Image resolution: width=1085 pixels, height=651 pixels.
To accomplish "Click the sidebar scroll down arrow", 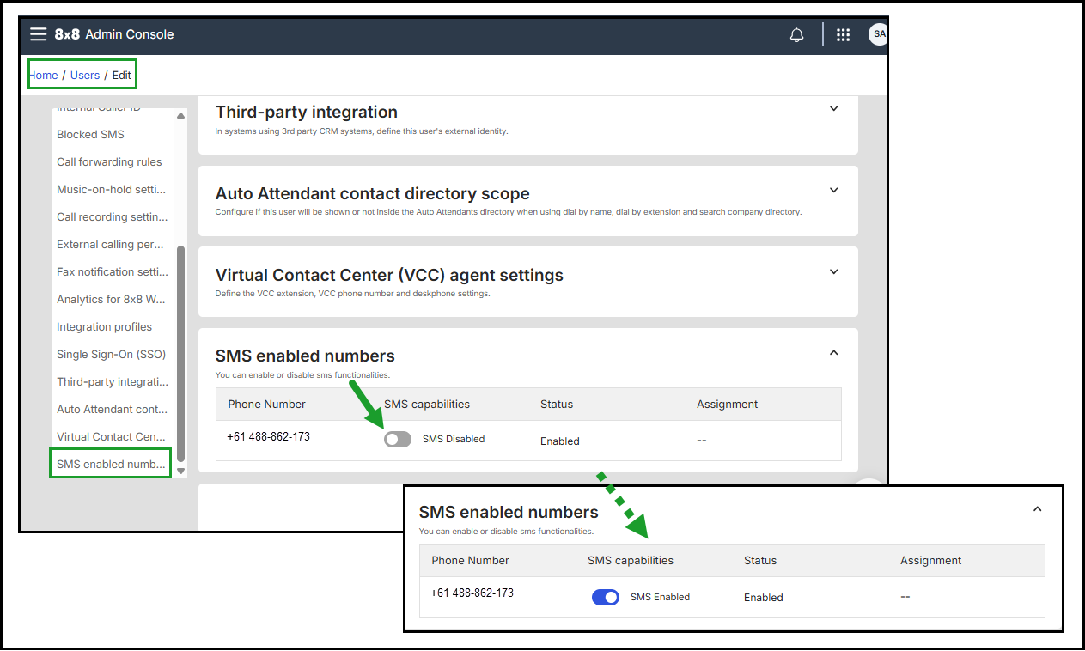I will tap(180, 471).
